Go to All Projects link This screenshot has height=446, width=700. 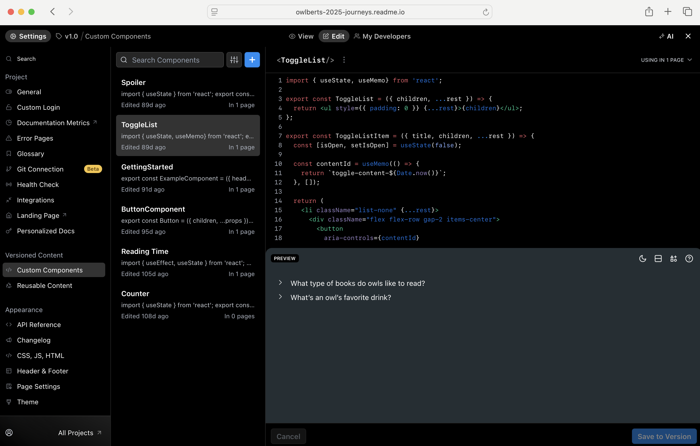(x=80, y=433)
